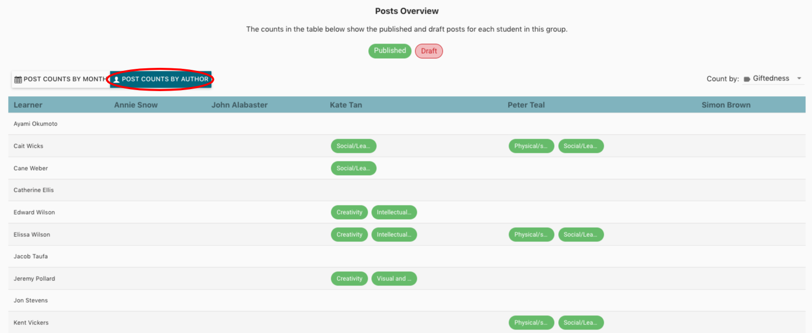The image size is (812, 333).
Task: Click Cane Weber's Social/Lea tag
Action: 353,169
